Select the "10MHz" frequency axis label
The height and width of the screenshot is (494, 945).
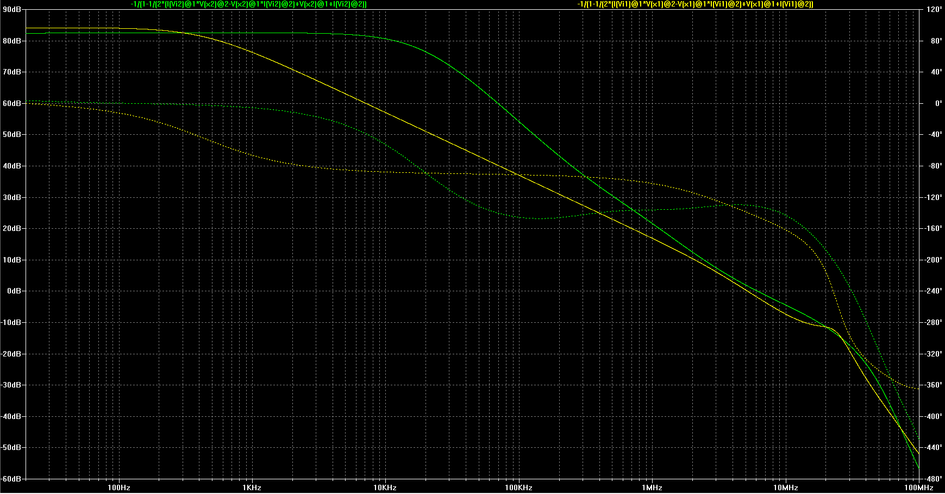[x=785, y=487]
